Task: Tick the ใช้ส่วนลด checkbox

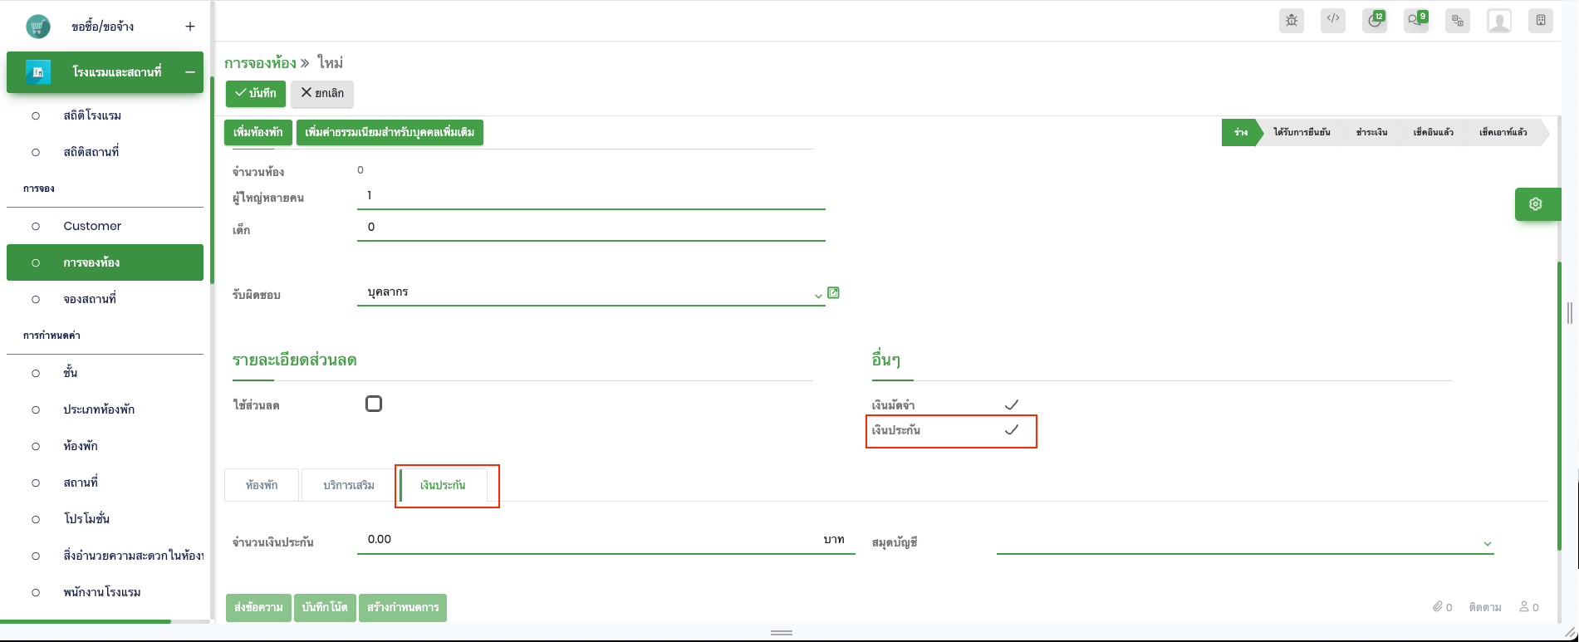Action: click(374, 404)
